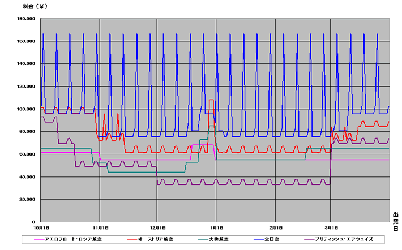402x250 pixels.
Task: Click the 11月1日 x-axis date label
Action: 101,228
